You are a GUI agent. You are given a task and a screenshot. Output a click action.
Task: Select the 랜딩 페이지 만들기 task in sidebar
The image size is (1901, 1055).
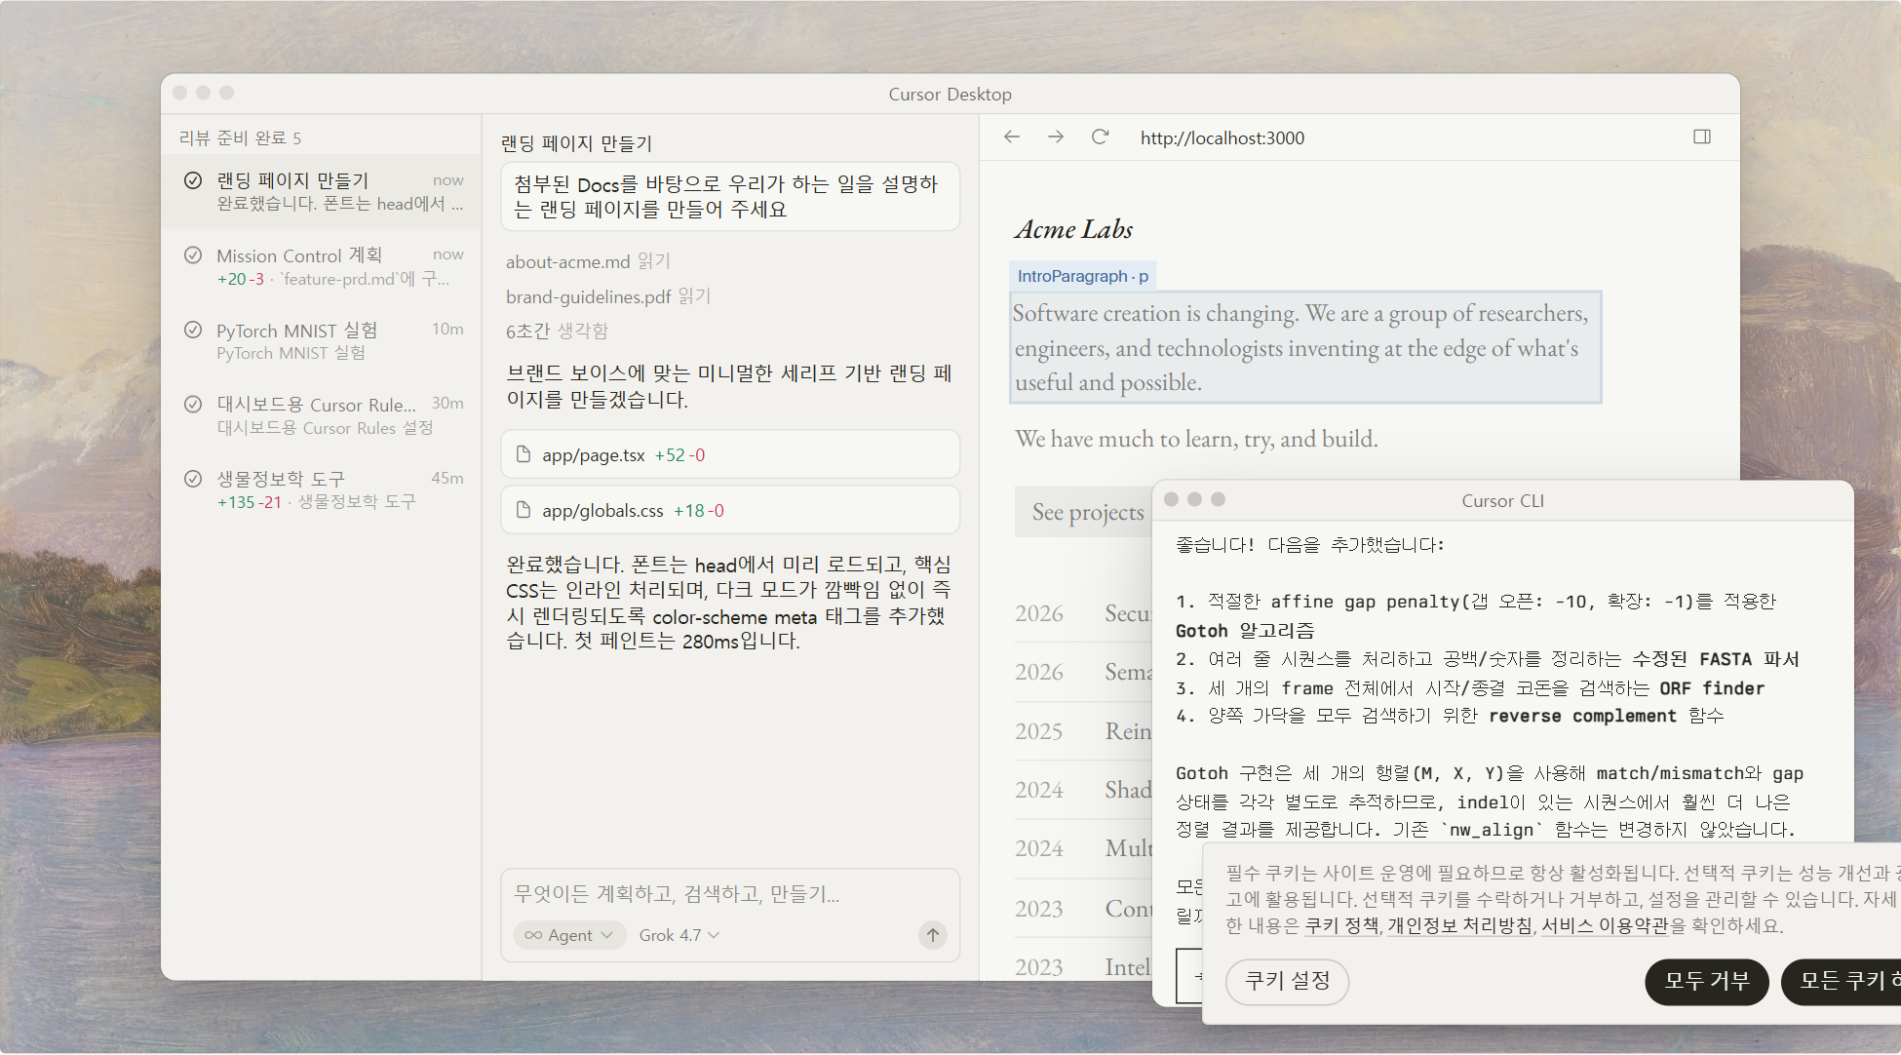(322, 192)
